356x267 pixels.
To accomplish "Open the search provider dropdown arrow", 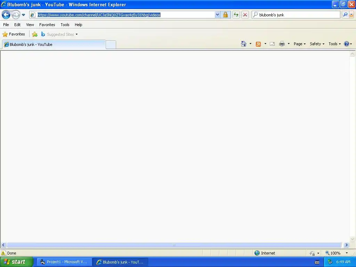I will [x=351, y=15].
